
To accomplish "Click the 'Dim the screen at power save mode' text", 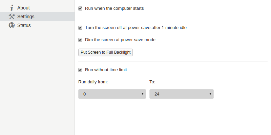I will [120, 40].
